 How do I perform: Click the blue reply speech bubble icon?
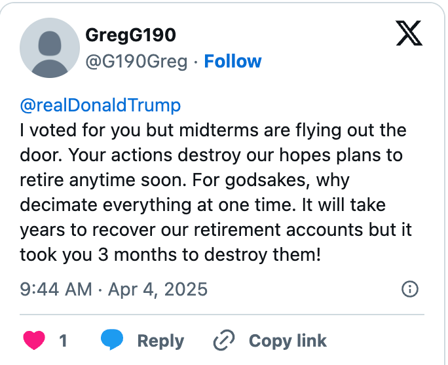(x=112, y=339)
